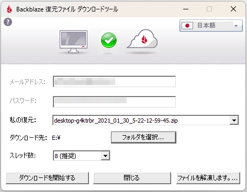This screenshot has height=192, width=247.
Task: Start download with ダウンロードを開始する button
Action: (47, 178)
